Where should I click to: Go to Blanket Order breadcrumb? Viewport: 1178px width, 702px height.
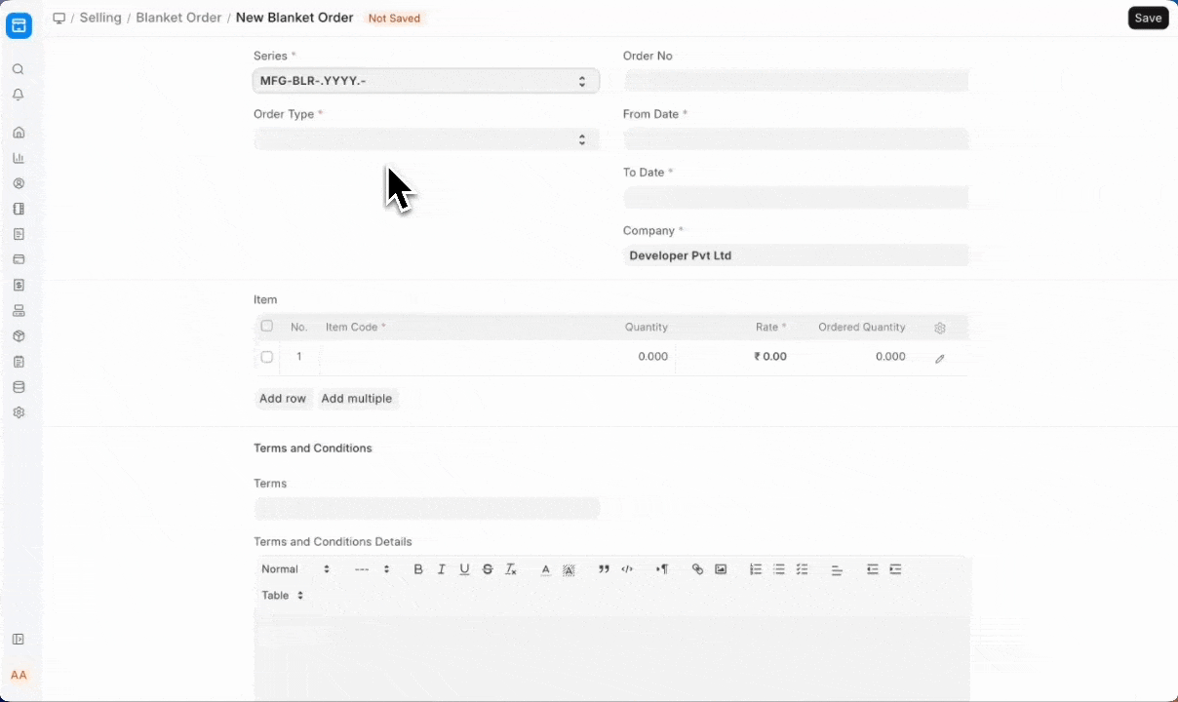pyautogui.click(x=178, y=18)
